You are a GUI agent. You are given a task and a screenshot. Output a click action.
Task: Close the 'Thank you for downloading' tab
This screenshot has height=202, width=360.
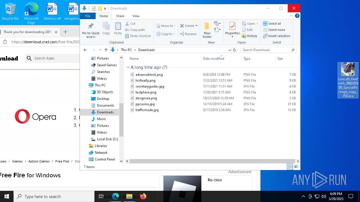click(x=56, y=32)
